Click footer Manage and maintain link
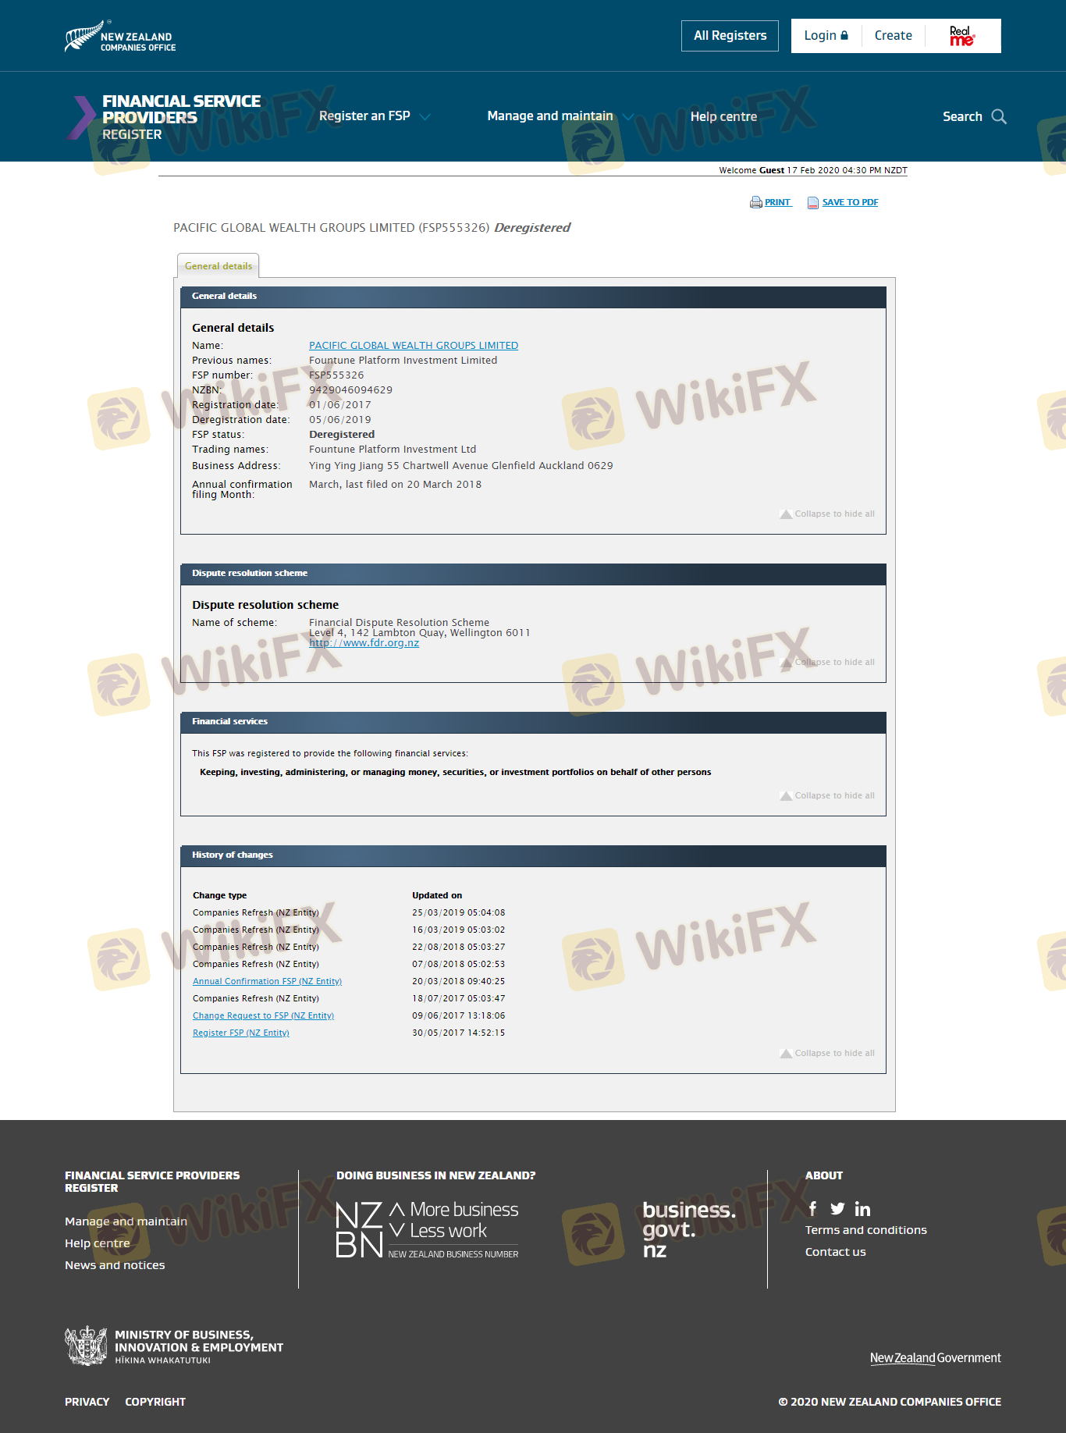Viewport: 1066px width, 1433px height. [126, 1221]
